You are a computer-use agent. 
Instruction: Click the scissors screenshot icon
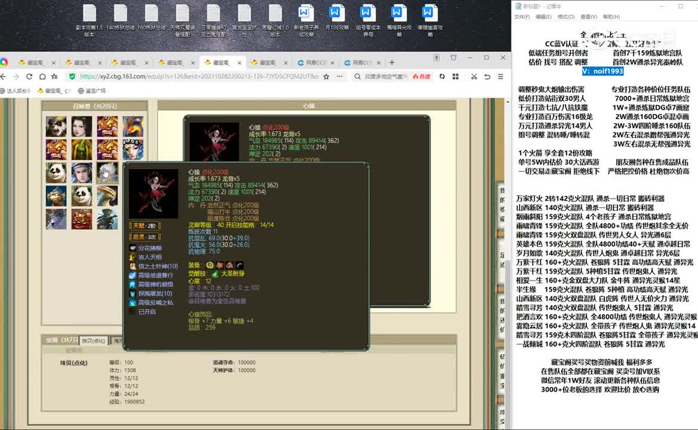(x=474, y=76)
